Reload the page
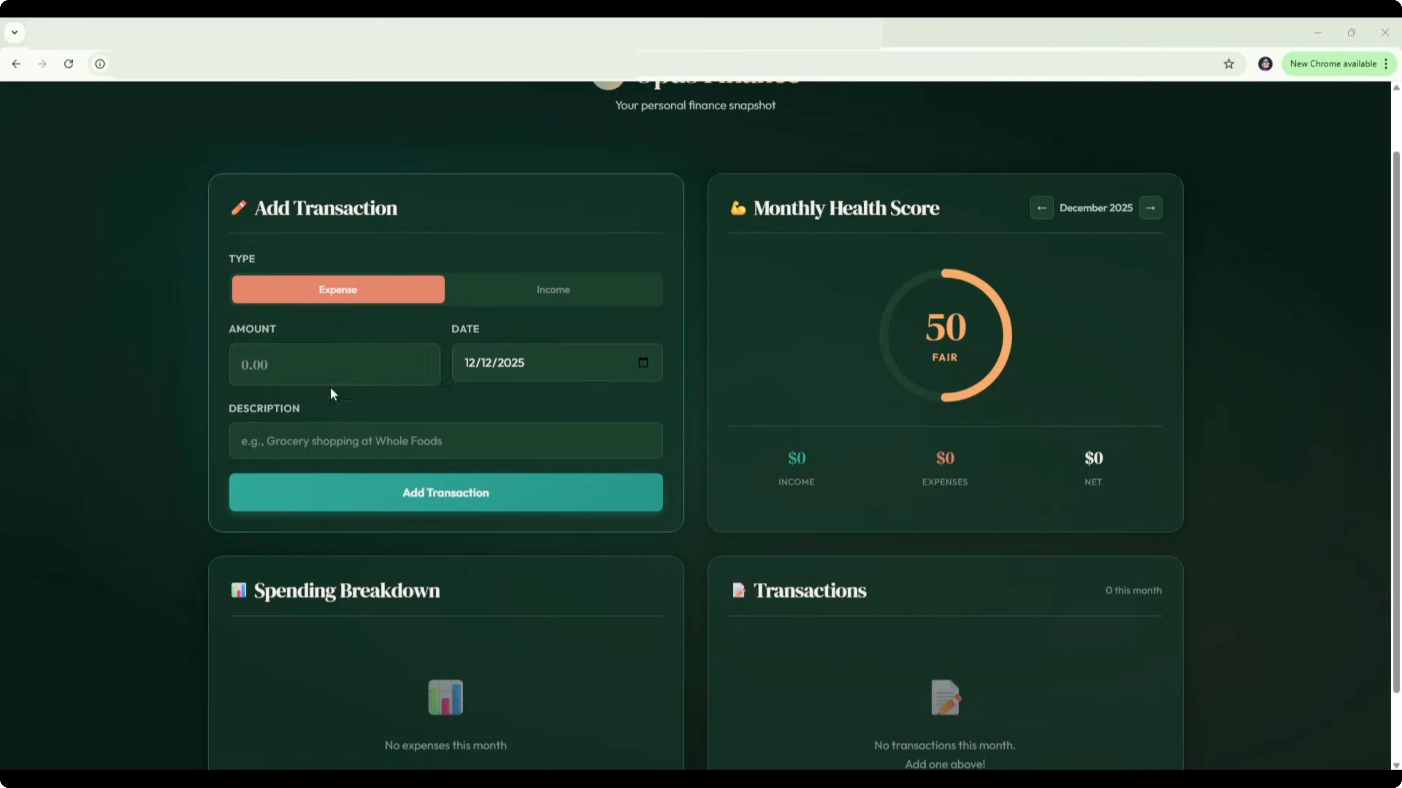The width and height of the screenshot is (1402, 788). (x=69, y=64)
